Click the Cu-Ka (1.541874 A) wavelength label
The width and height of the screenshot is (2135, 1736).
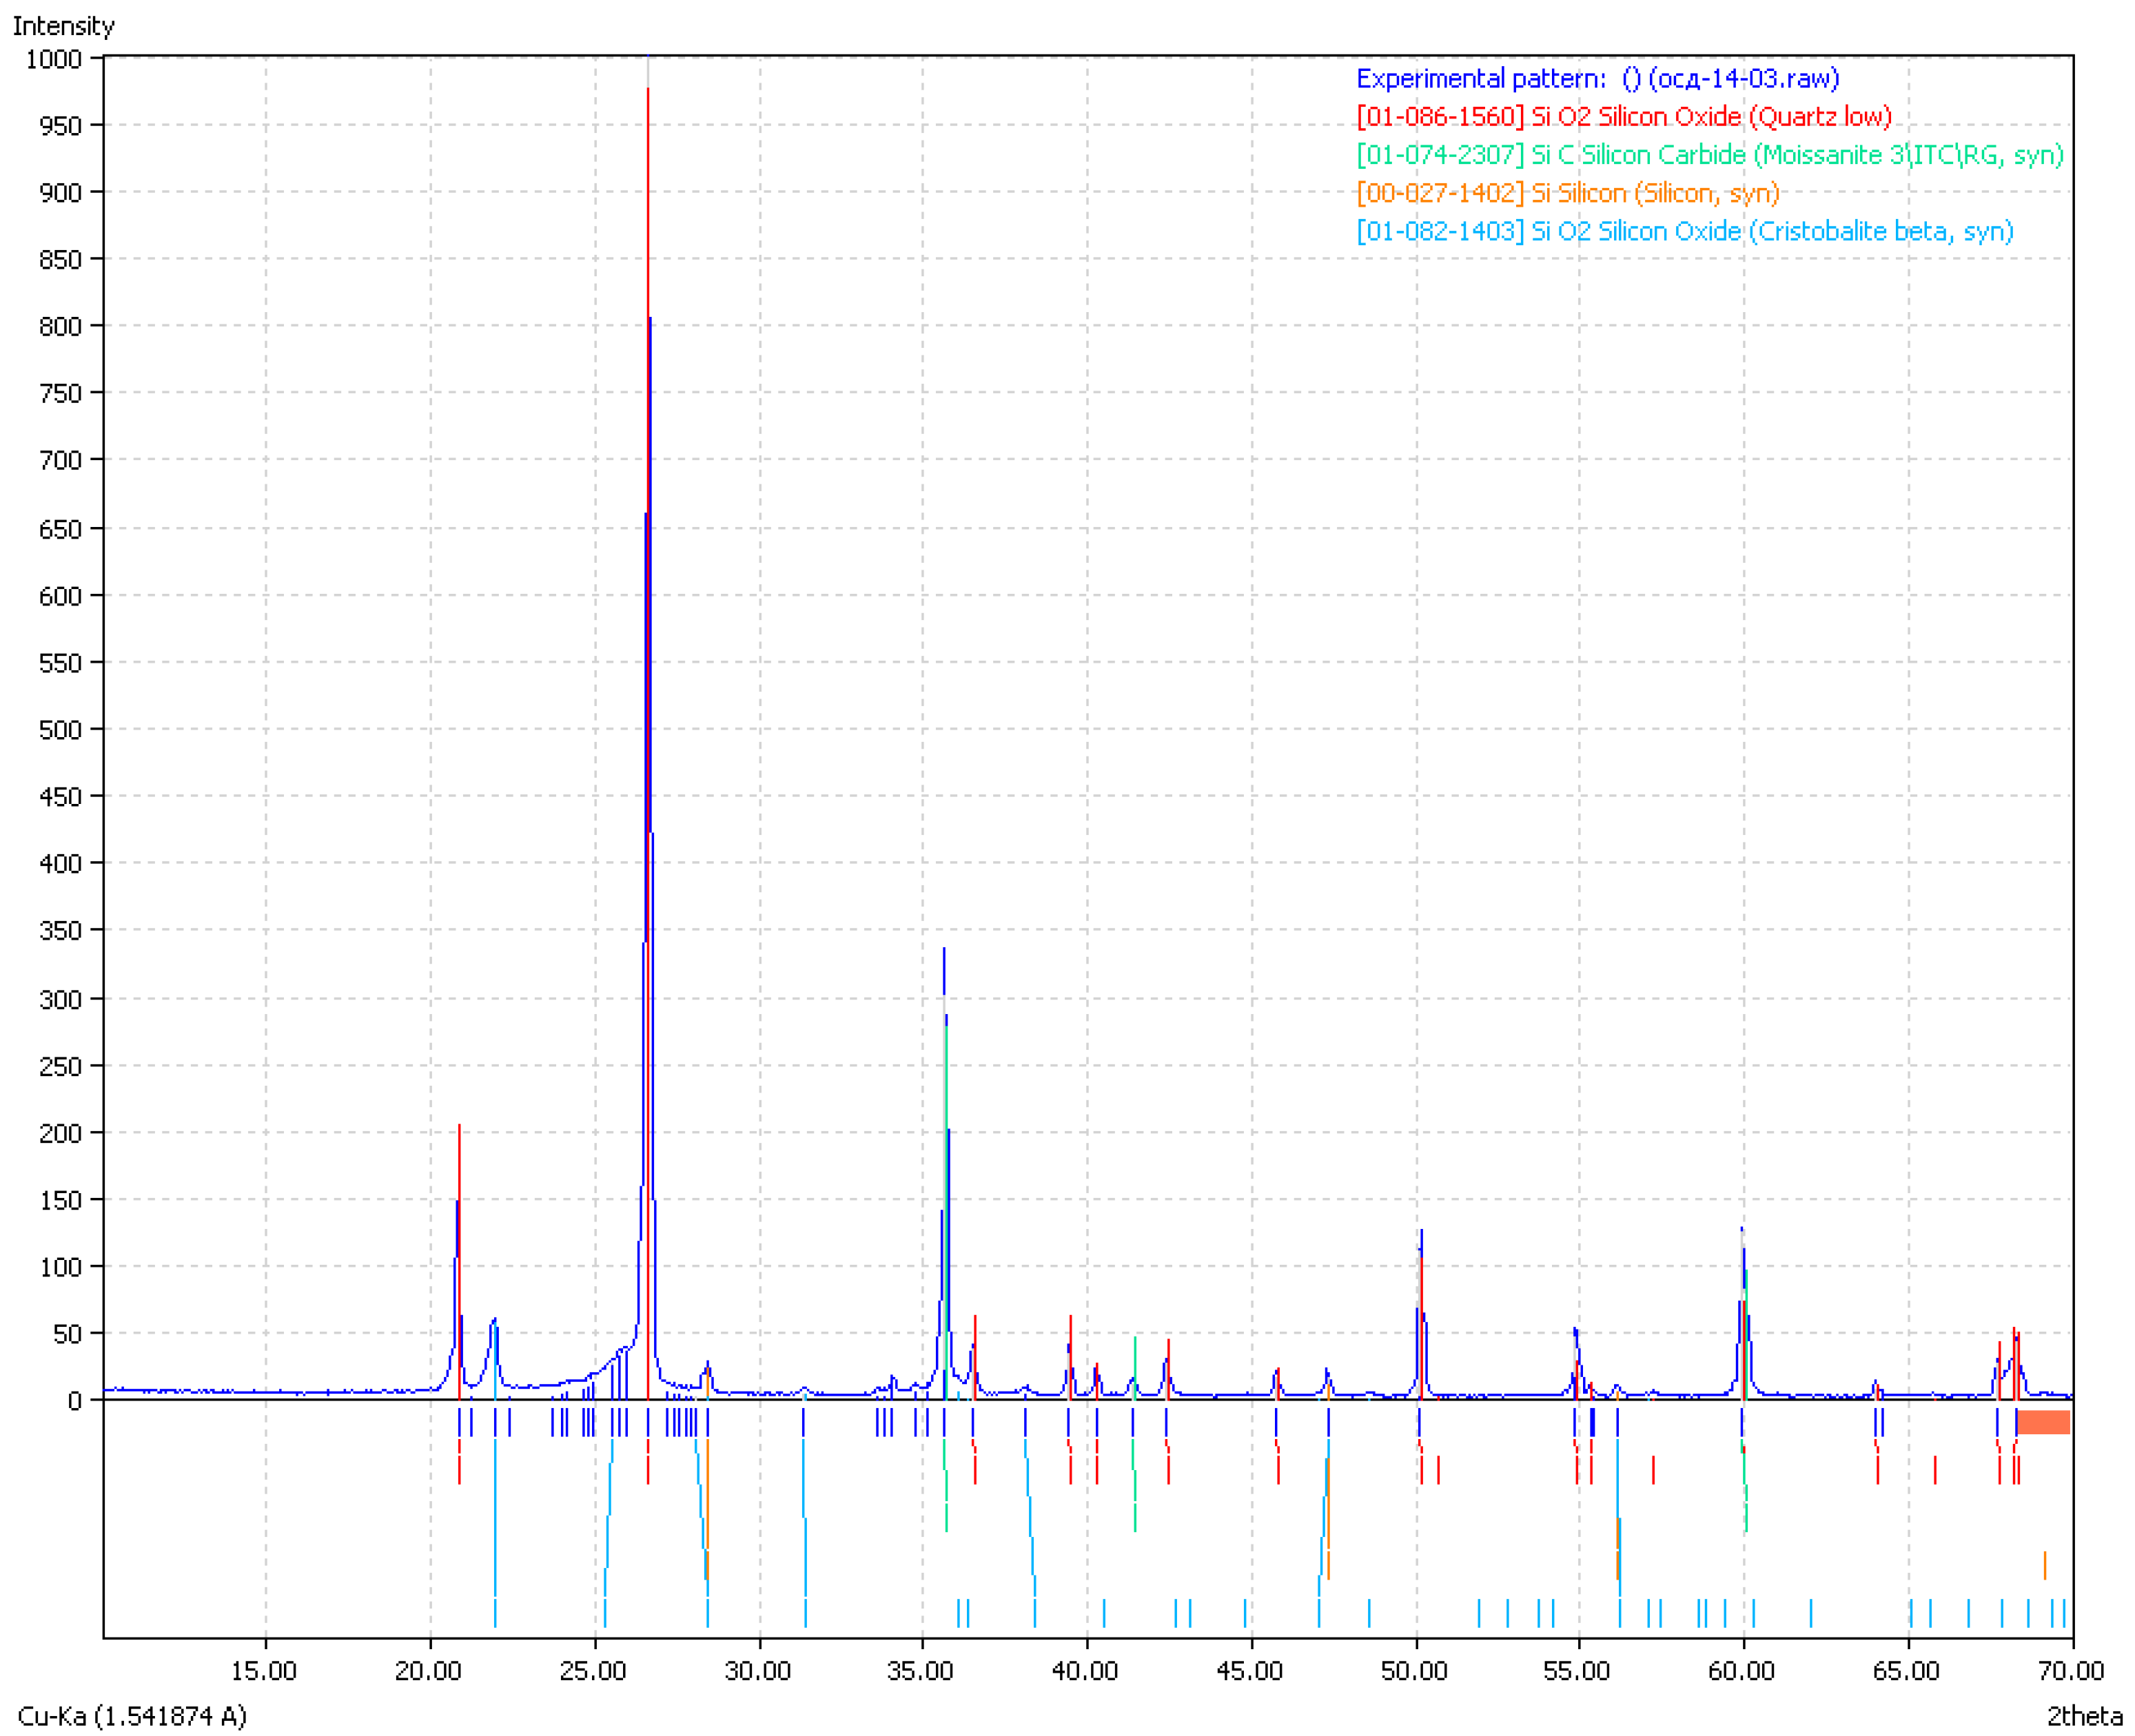132,1716
